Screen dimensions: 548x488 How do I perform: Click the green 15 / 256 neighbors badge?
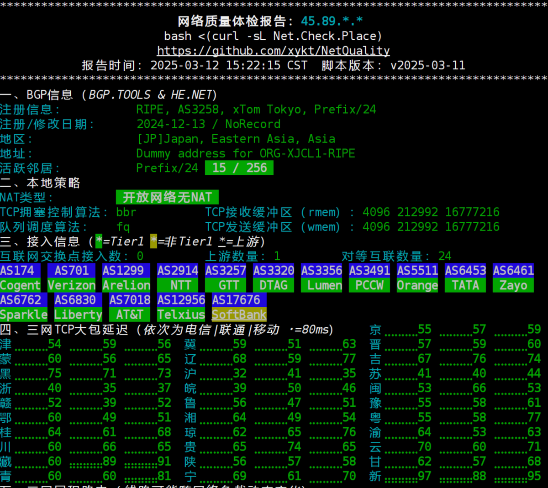coord(239,168)
